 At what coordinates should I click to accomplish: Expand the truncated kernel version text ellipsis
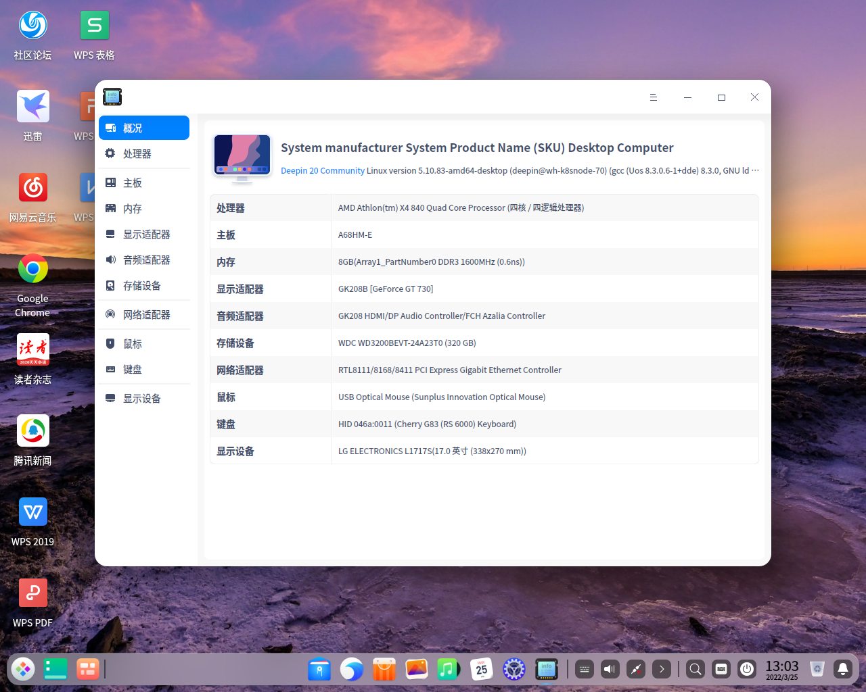coord(756,170)
